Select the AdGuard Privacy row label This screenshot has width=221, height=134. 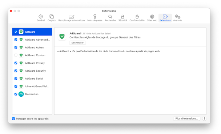click(35, 63)
